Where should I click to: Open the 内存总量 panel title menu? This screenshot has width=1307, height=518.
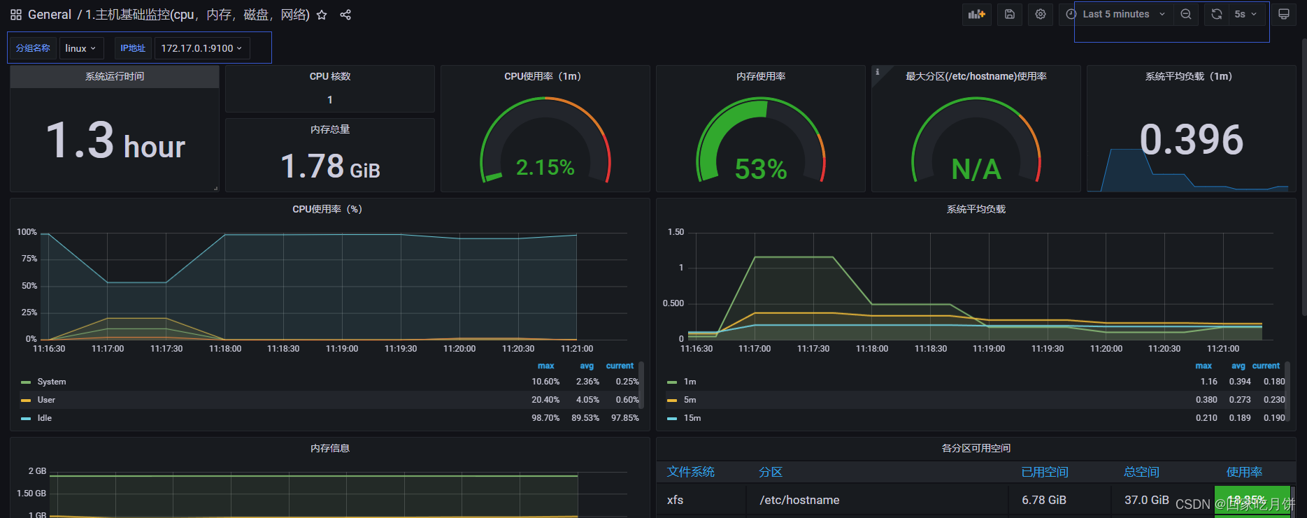pos(330,129)
